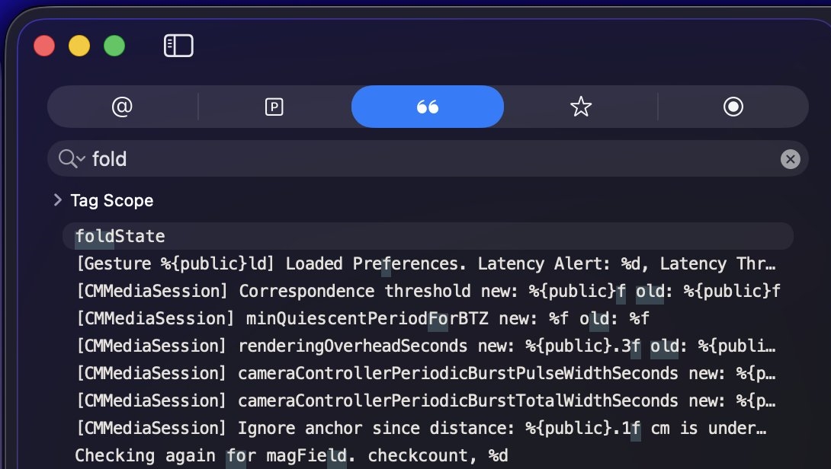The width and height of the screenshot is (831, 469).
Task: Select the 'foldState' string row
Action: [428, 236]
